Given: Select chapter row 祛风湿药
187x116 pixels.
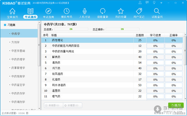Looking at the screenshot, I should [x=112, y=74].
